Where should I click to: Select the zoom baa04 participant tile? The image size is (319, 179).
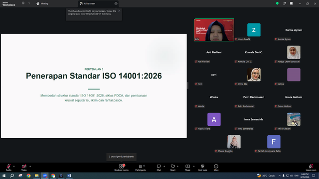pos(254,30)
